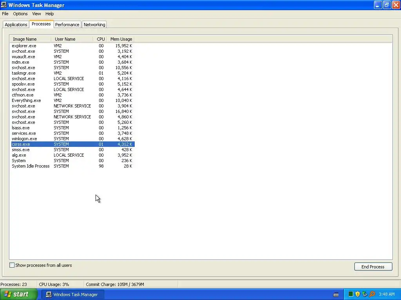Click Commit Charge: 105M / 3679M status entry
The height and width of the screenshot is (300, 401).
click(x=115, y=284)
